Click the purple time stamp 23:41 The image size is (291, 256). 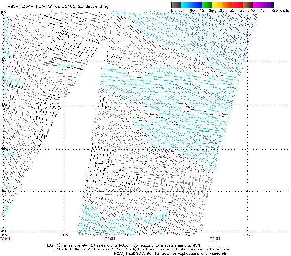[5, 239]
